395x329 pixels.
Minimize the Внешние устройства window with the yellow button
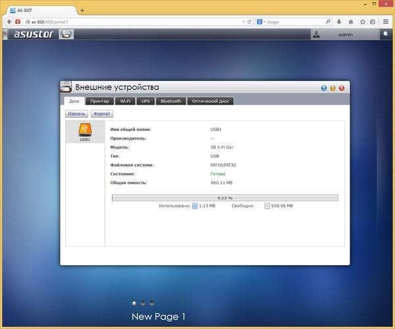(332, 88)
